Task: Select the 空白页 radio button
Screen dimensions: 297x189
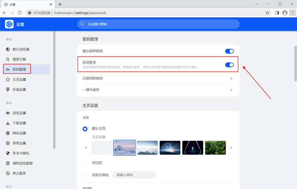Action: coord(85,163)
